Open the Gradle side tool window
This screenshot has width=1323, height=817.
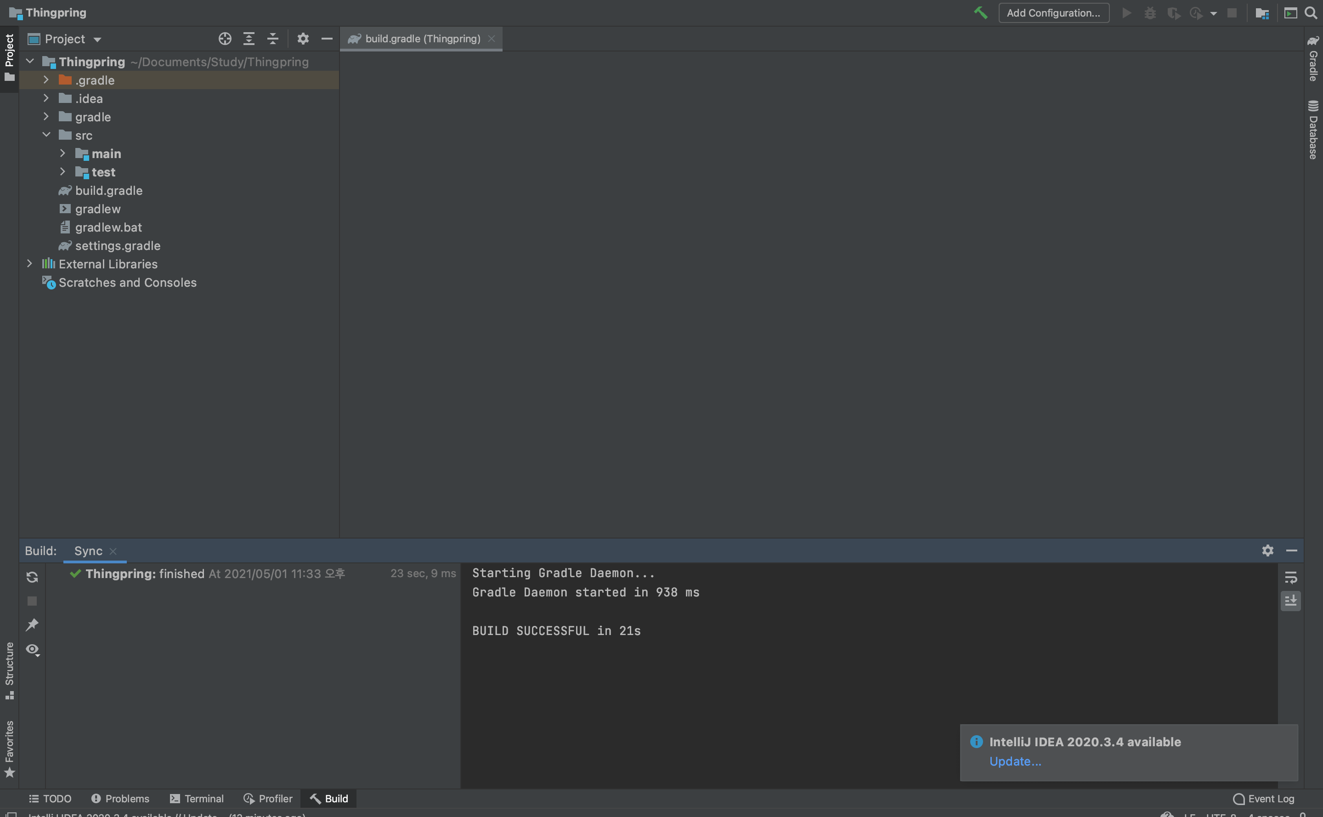coord(1313,58)
